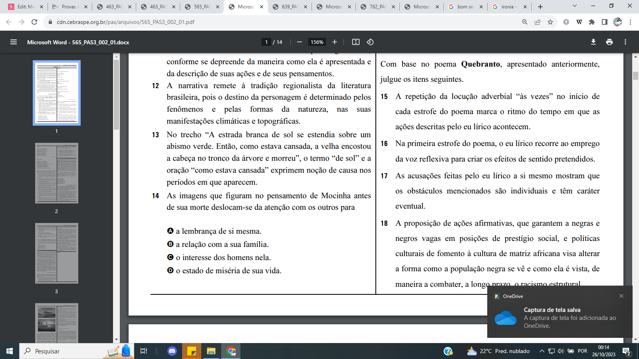Go forward in browser history
639x359 pixels.
[22, 22]
